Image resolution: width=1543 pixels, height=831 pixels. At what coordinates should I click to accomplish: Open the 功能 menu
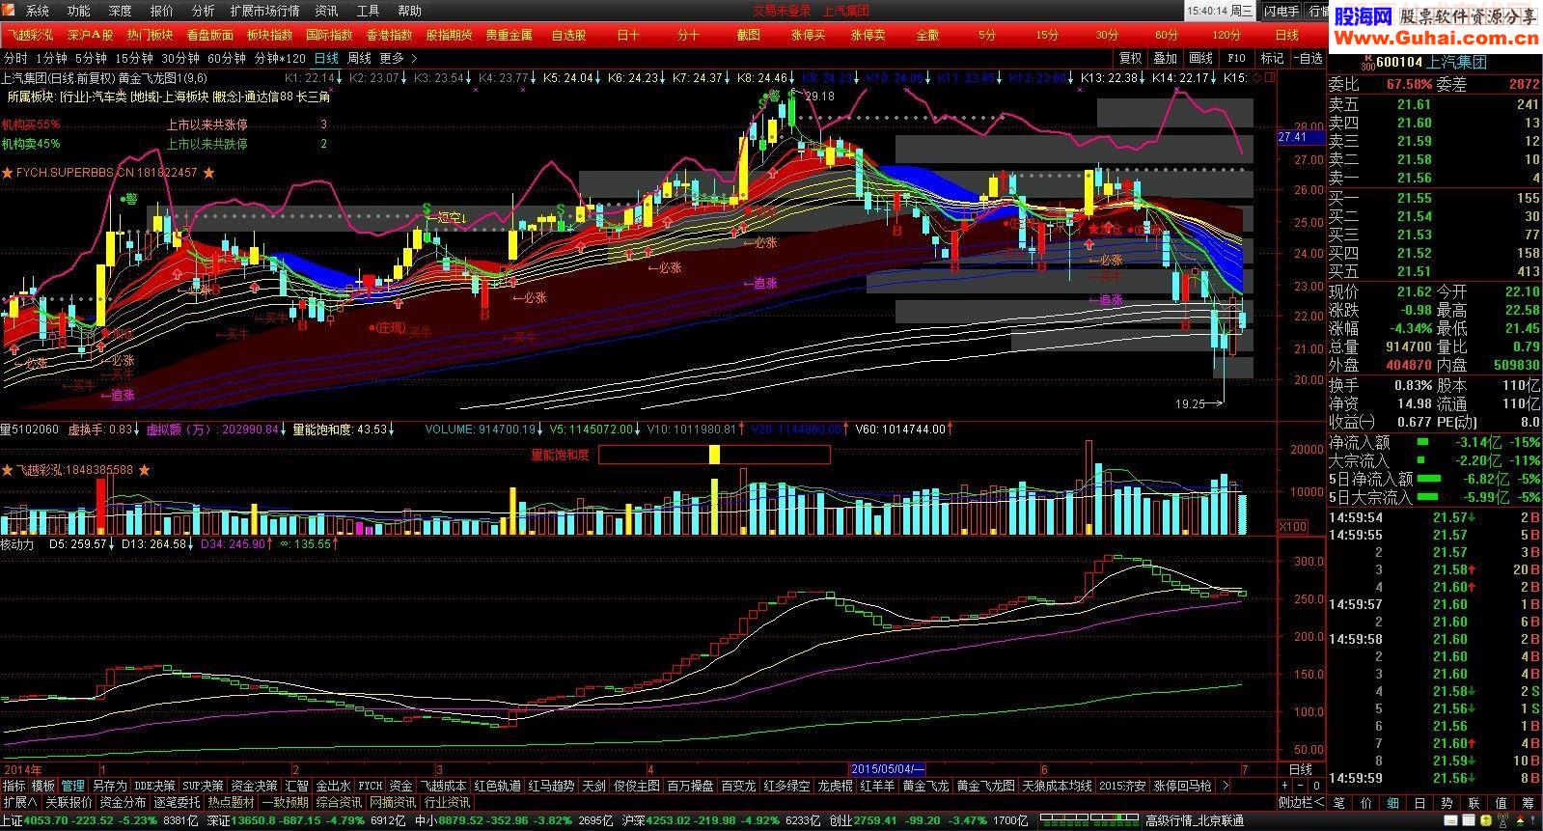79,11
